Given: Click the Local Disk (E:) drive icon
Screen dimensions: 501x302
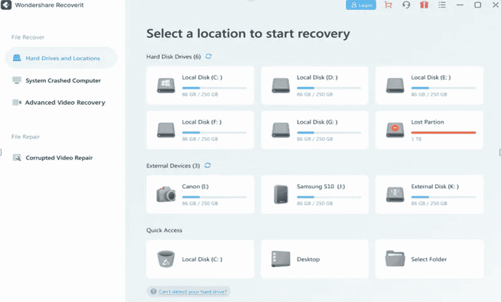Looking at the screenshot, I should [x=395, y=85].
